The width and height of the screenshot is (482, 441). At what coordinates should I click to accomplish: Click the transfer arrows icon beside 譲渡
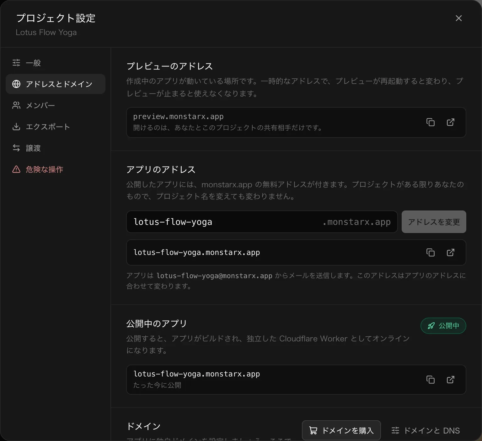coord(16,148)
